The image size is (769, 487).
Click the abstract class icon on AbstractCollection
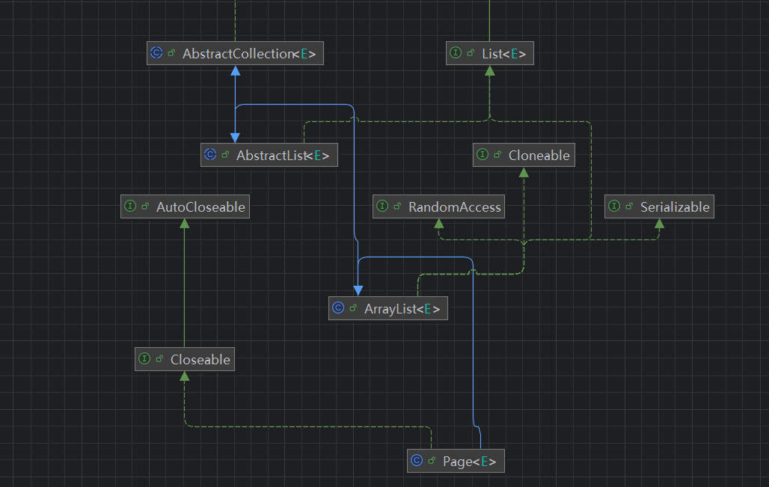[156, 52]
